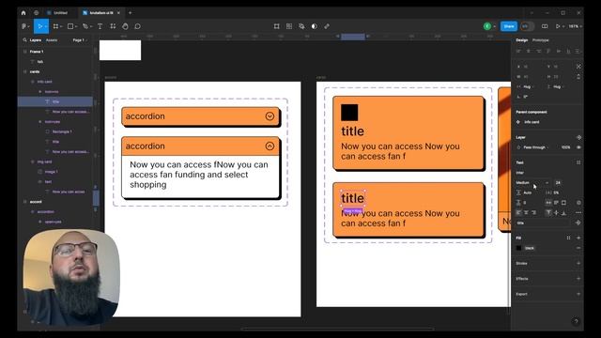Switch to the Assets tab

52,39
